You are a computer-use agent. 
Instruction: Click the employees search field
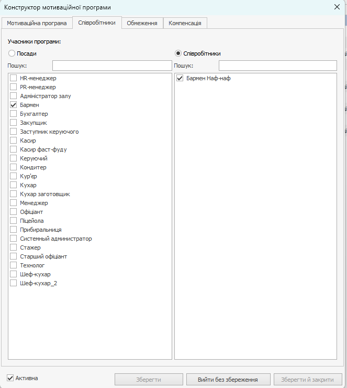[277, 66]
